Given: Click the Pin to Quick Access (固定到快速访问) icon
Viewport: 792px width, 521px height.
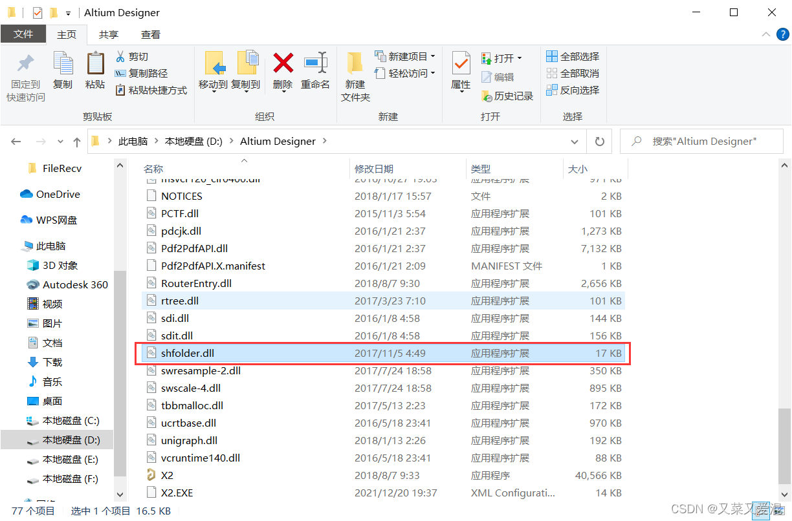Looking at the screenshot, I should 26,63.
